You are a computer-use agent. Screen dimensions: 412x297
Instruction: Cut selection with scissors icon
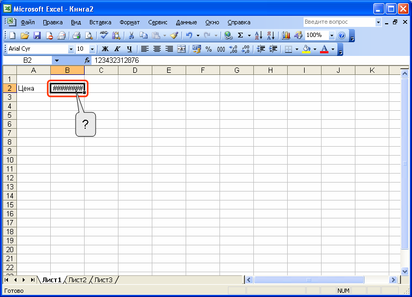pos(131,35)
